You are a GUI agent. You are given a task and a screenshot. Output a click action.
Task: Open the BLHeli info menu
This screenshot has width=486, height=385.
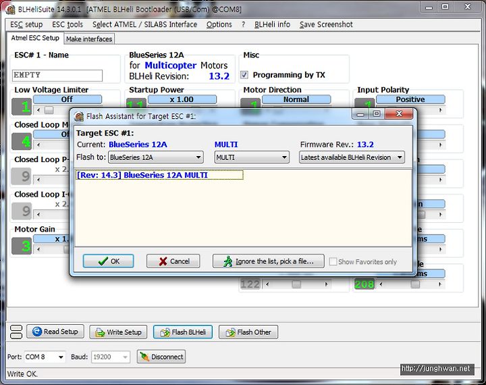tap(272, 24)
